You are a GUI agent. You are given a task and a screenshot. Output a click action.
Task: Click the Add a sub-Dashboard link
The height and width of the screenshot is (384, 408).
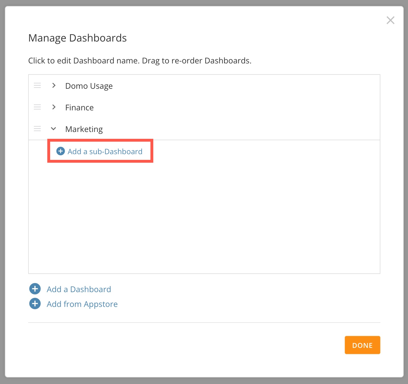[x=105, y=152]
